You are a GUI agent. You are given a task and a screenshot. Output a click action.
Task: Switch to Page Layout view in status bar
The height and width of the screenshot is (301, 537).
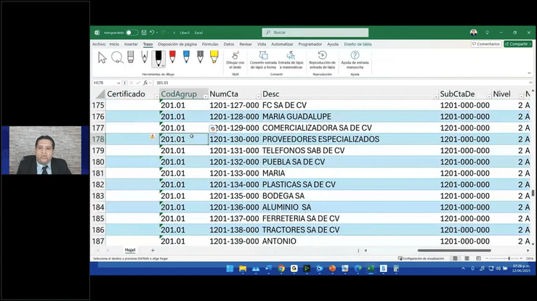click(467, 259)
